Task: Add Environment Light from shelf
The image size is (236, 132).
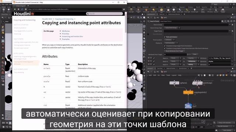Action: (162, 10)
